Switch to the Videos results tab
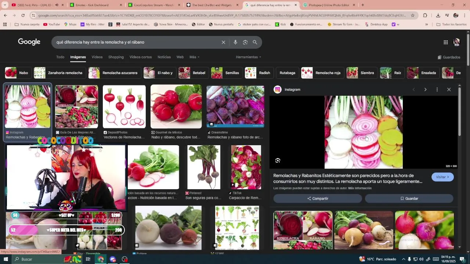This screenshot has width=470, height=264. click(97, 57)
